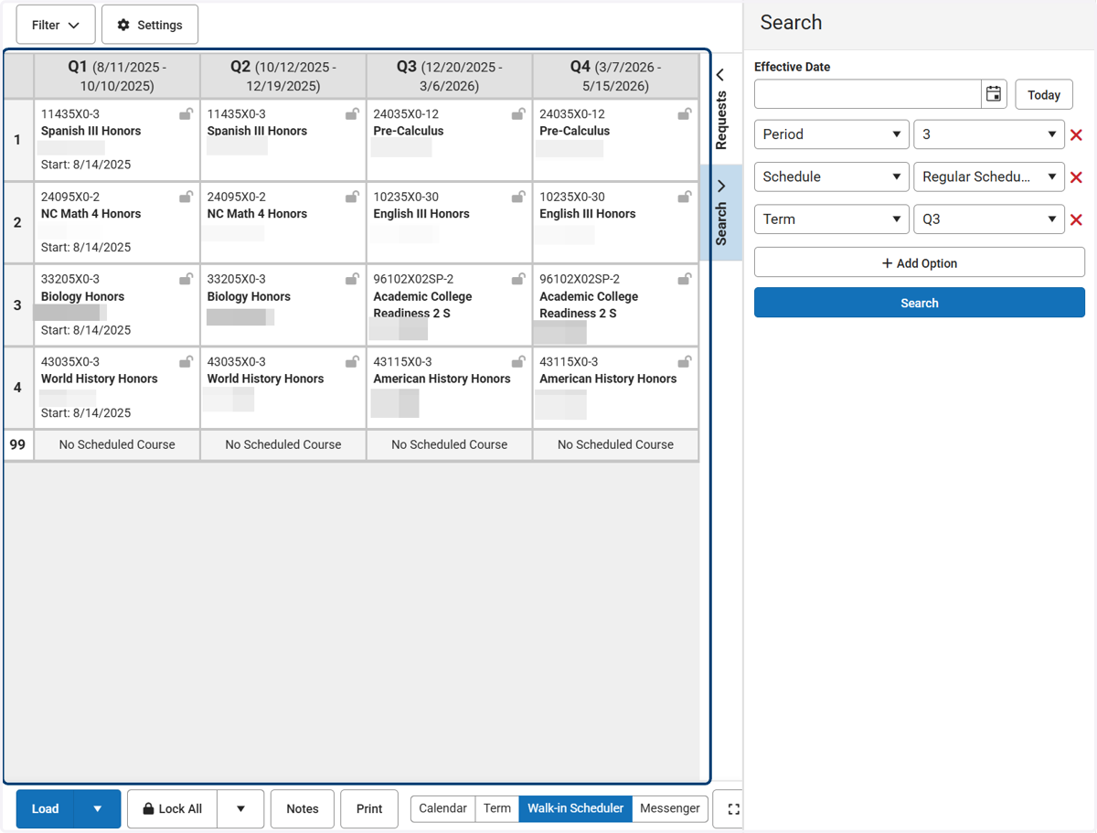The image size is (1097, 833).
Task: Run the blue Search button
Action: pos(920,303)
